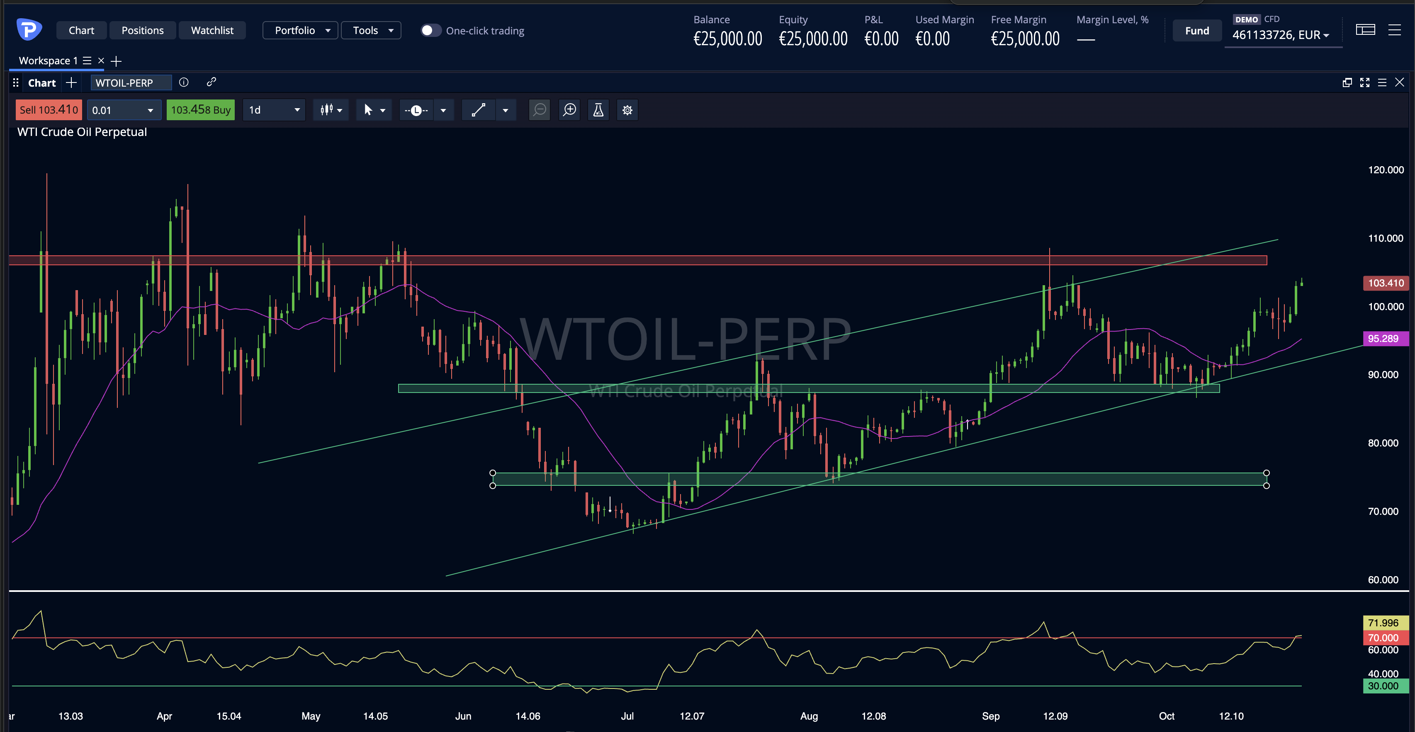The width and height of the screenshot is (1415, 732).
Task: Toggle One-click trading switch
Action: 430,30
